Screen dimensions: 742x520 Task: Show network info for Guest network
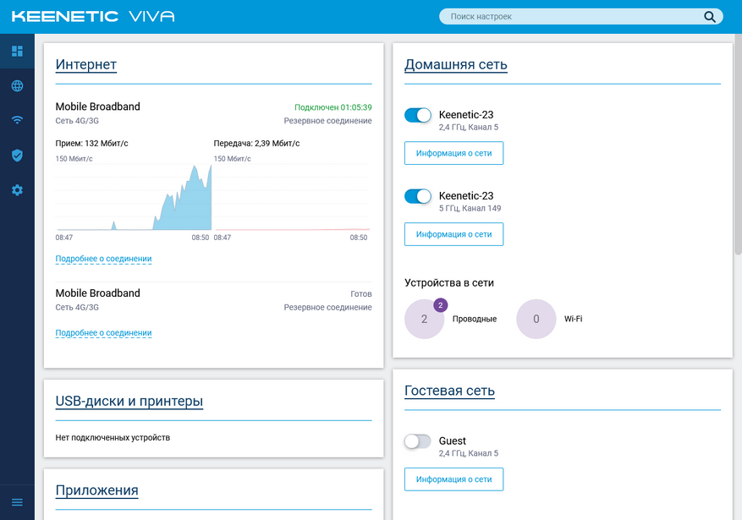(x=453, y=479)
